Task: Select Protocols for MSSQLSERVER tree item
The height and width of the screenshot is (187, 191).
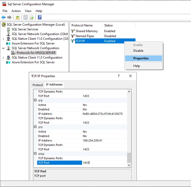Action: [36, 53]
